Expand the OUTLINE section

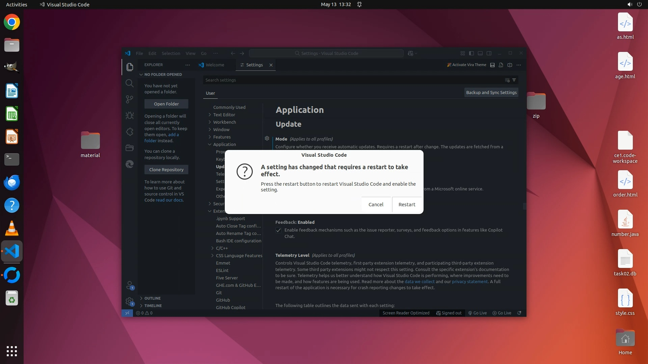pos(152,298)
